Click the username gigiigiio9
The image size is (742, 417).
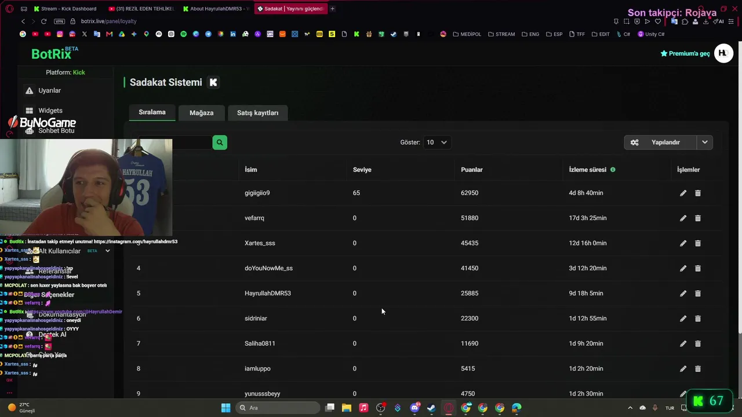[x=257, y=193]
